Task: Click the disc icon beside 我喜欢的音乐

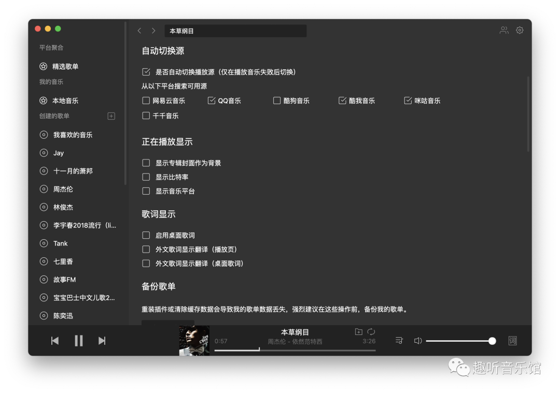Action: 44,135
